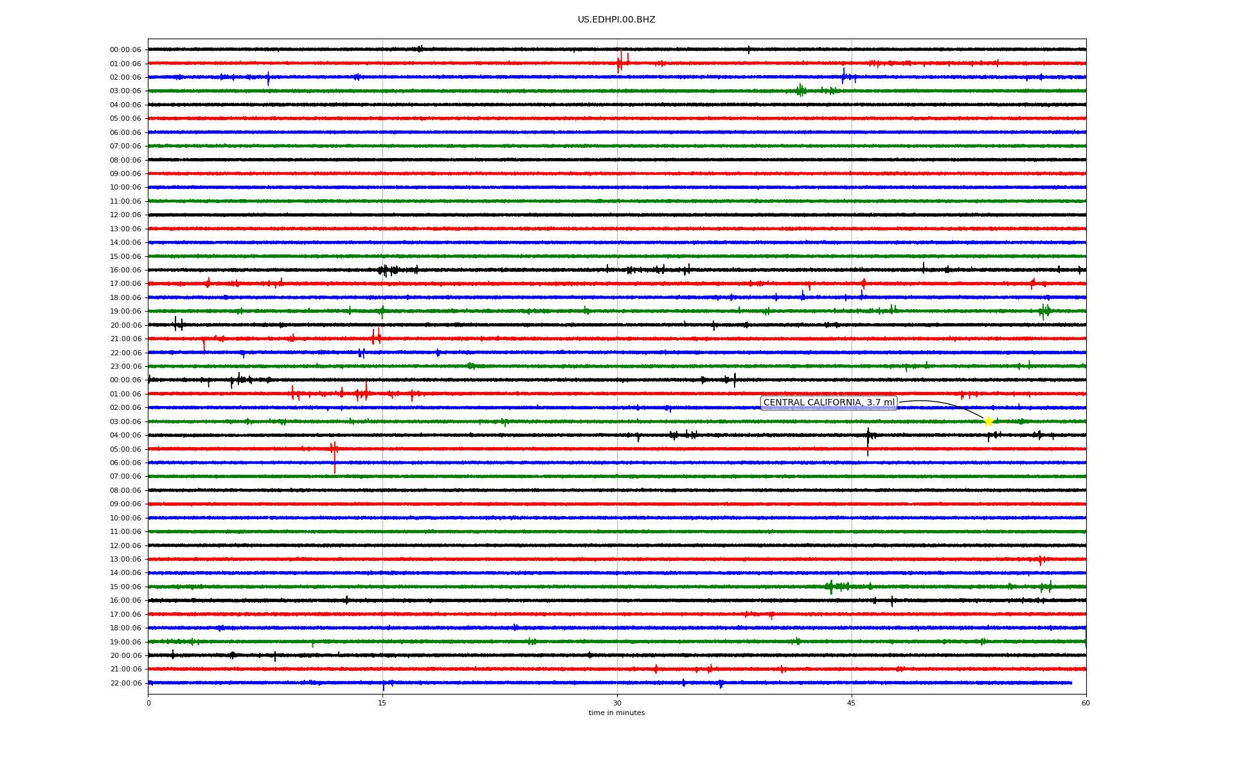The width and height of the screenshot is (1234, 771).
Task: Click the first 12:00:06 time label
Action: (125, 215)
